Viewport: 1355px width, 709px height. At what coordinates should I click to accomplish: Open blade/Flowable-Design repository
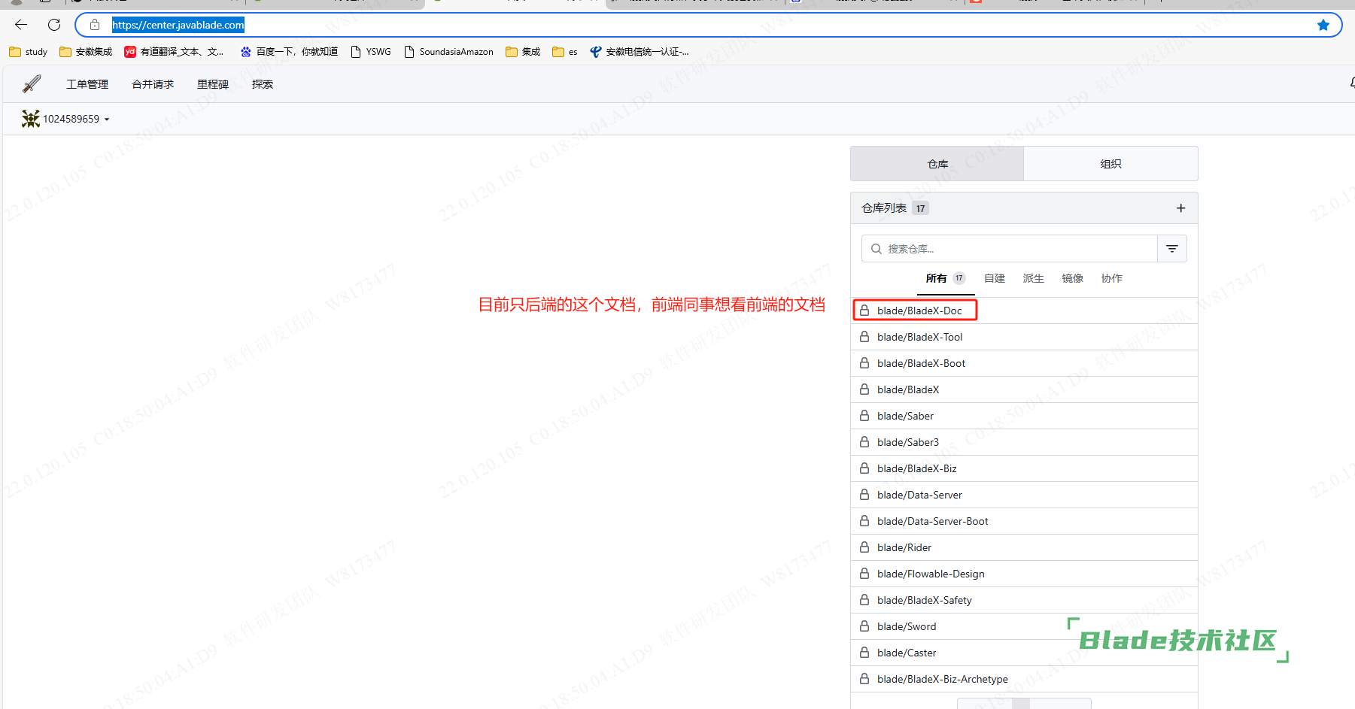(x=931, y=574)
